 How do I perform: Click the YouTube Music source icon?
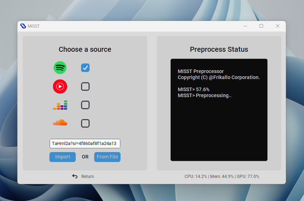[x=60, y=86]
